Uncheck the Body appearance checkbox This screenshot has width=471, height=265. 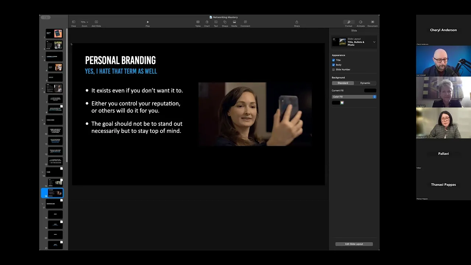pos(333,65)
